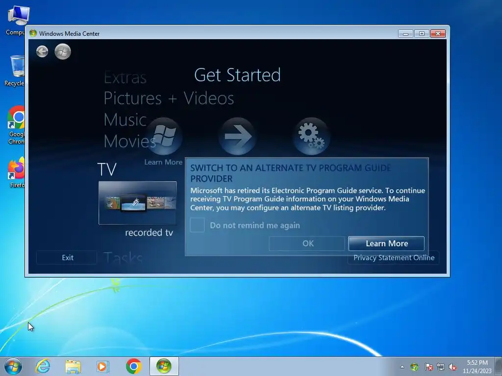Viewport: 502px width, 376px height.
Task: Launch Windows Media Player from the taskbar
Action: click(103, 366)
